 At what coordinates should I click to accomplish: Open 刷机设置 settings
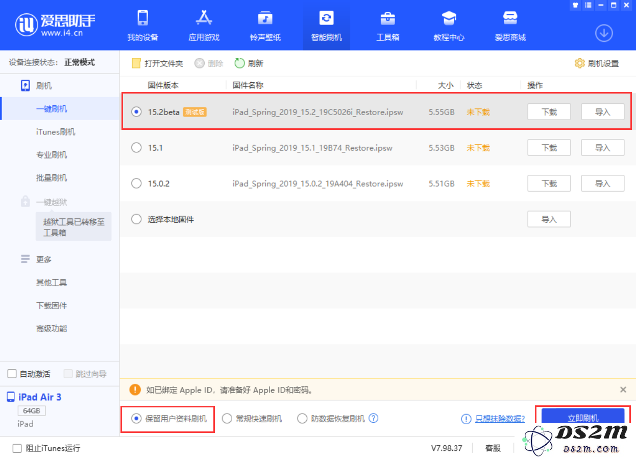[597, 63]
